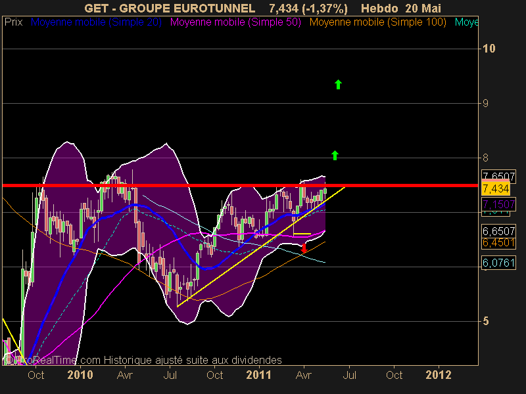Select the red down arrow marker
Image resolution: width=526 pixels, height=394 pixels.
click(304, 248)
